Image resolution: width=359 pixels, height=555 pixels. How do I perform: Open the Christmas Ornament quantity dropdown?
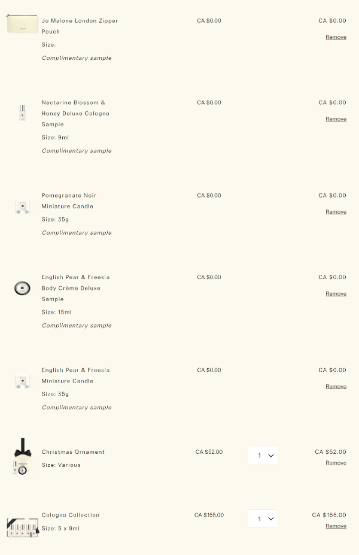click(x=263, y=456)
